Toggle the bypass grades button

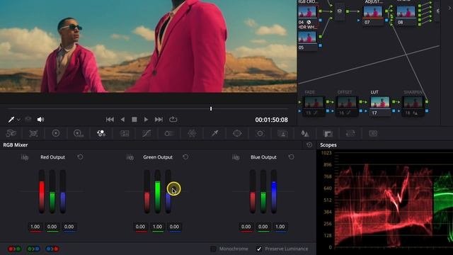pos(28,120)
